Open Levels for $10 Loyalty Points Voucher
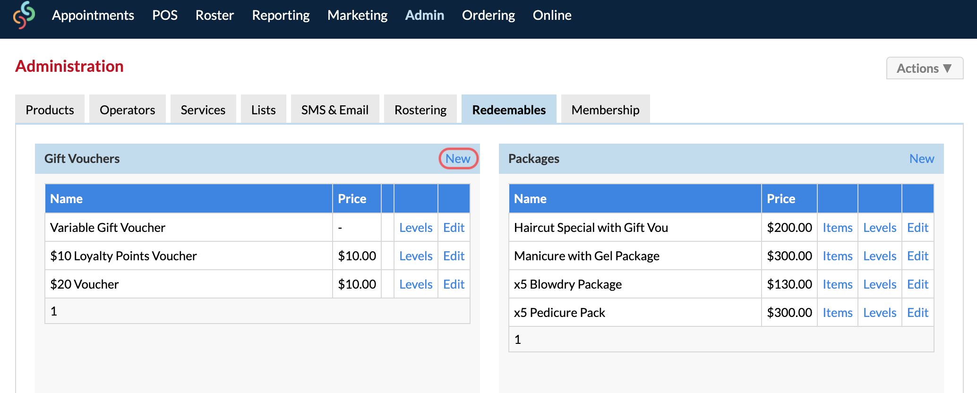Screen dimensions: 977x393 (x=416, y=256)
